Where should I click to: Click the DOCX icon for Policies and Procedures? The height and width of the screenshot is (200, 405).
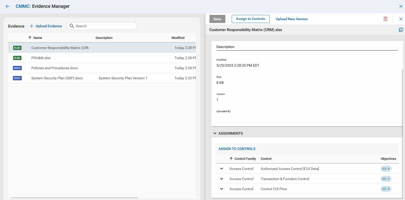(17, 68)
